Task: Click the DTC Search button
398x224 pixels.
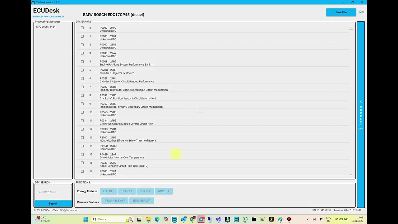Action: click(53, 203)
